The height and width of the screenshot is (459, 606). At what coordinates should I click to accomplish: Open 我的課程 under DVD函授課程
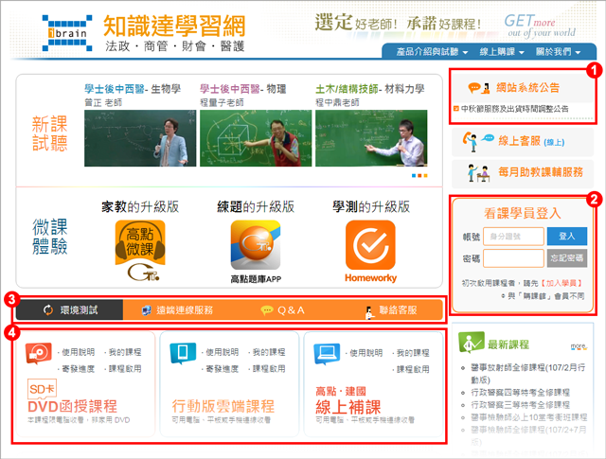point(125,352)
